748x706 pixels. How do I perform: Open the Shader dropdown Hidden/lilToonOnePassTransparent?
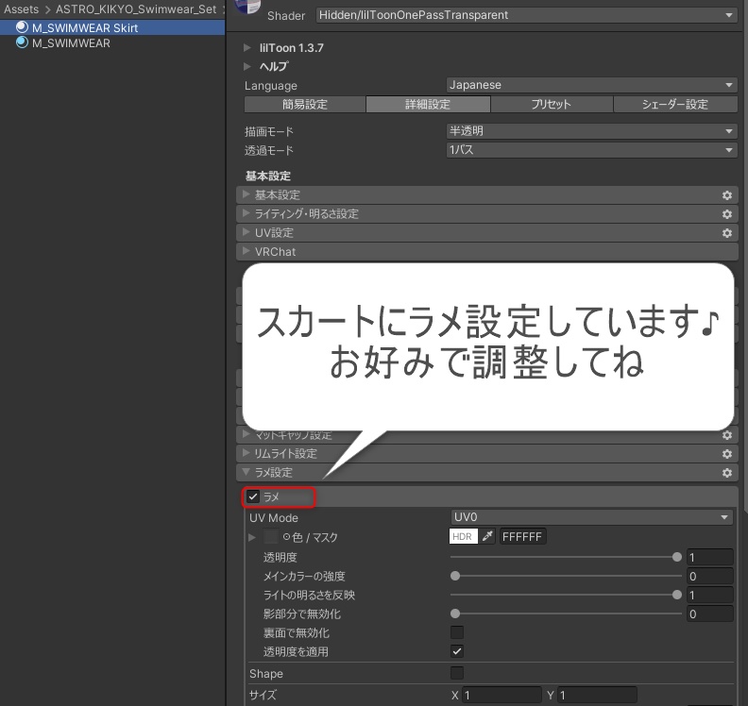pos(526,15)
